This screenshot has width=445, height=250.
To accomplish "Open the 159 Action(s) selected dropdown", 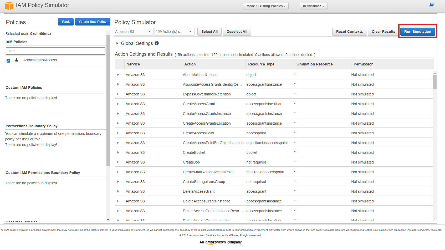I will pos(174,32).
